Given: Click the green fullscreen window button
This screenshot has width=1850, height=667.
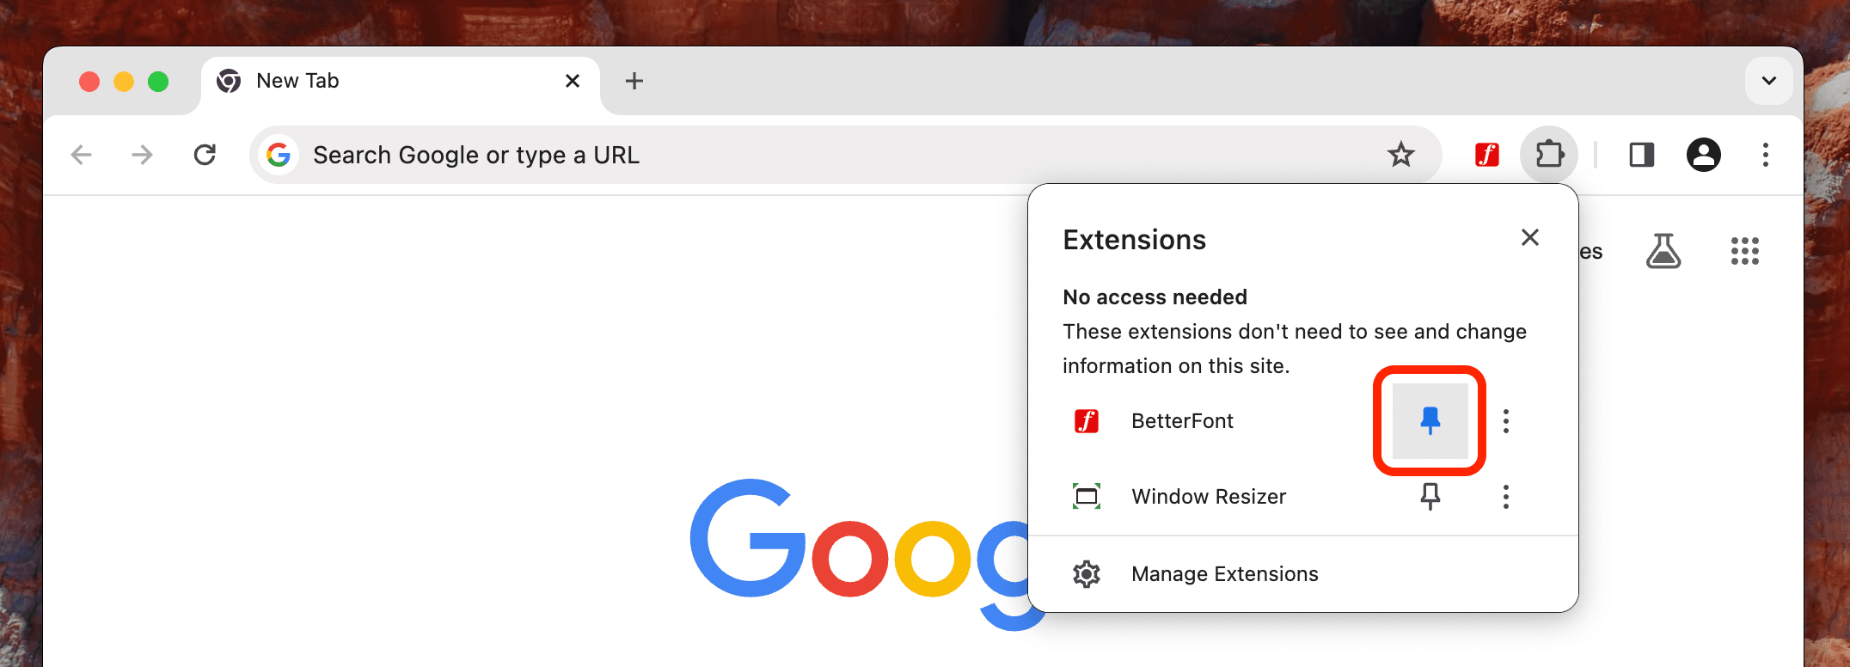Looking at the screenshot, I should [x=158, y=82].
